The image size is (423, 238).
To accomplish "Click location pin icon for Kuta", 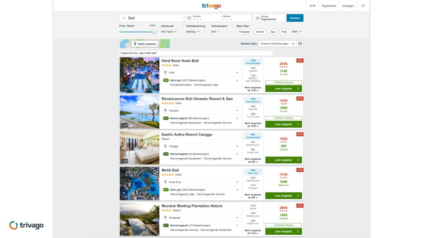I will point(165,73).
